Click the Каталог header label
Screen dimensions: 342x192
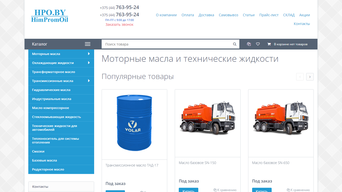(40, 44)
